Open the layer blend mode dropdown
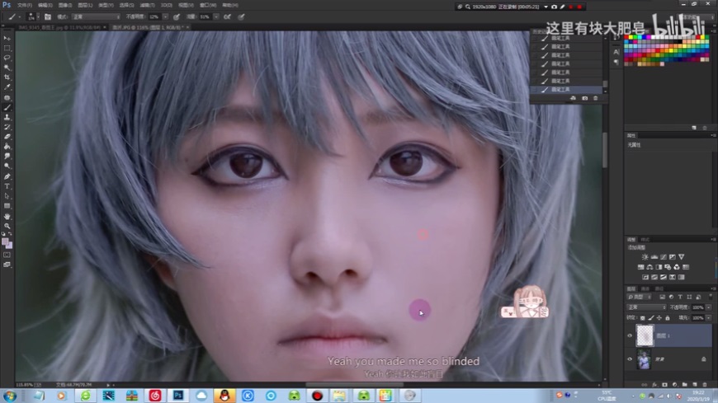Image resolution: width=718 pixels, height=403 pixels. (646, 307)
